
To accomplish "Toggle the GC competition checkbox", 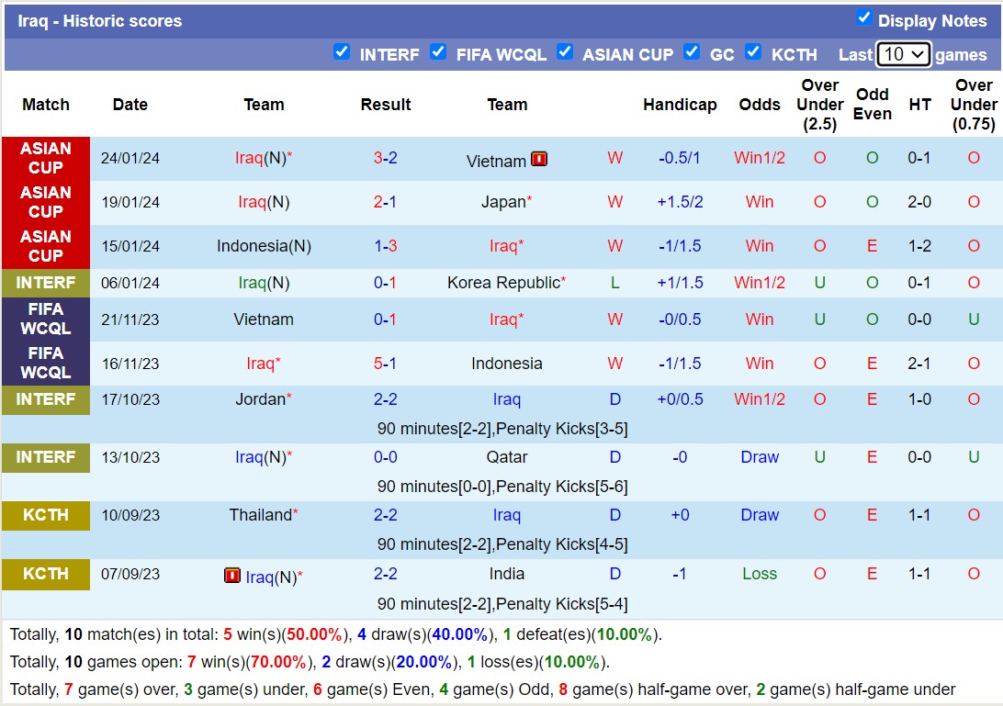I will pyautogui.click(x=692, y=51).
